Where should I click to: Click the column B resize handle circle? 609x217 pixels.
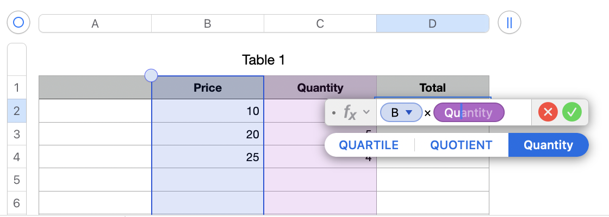(x=152, y=76)
